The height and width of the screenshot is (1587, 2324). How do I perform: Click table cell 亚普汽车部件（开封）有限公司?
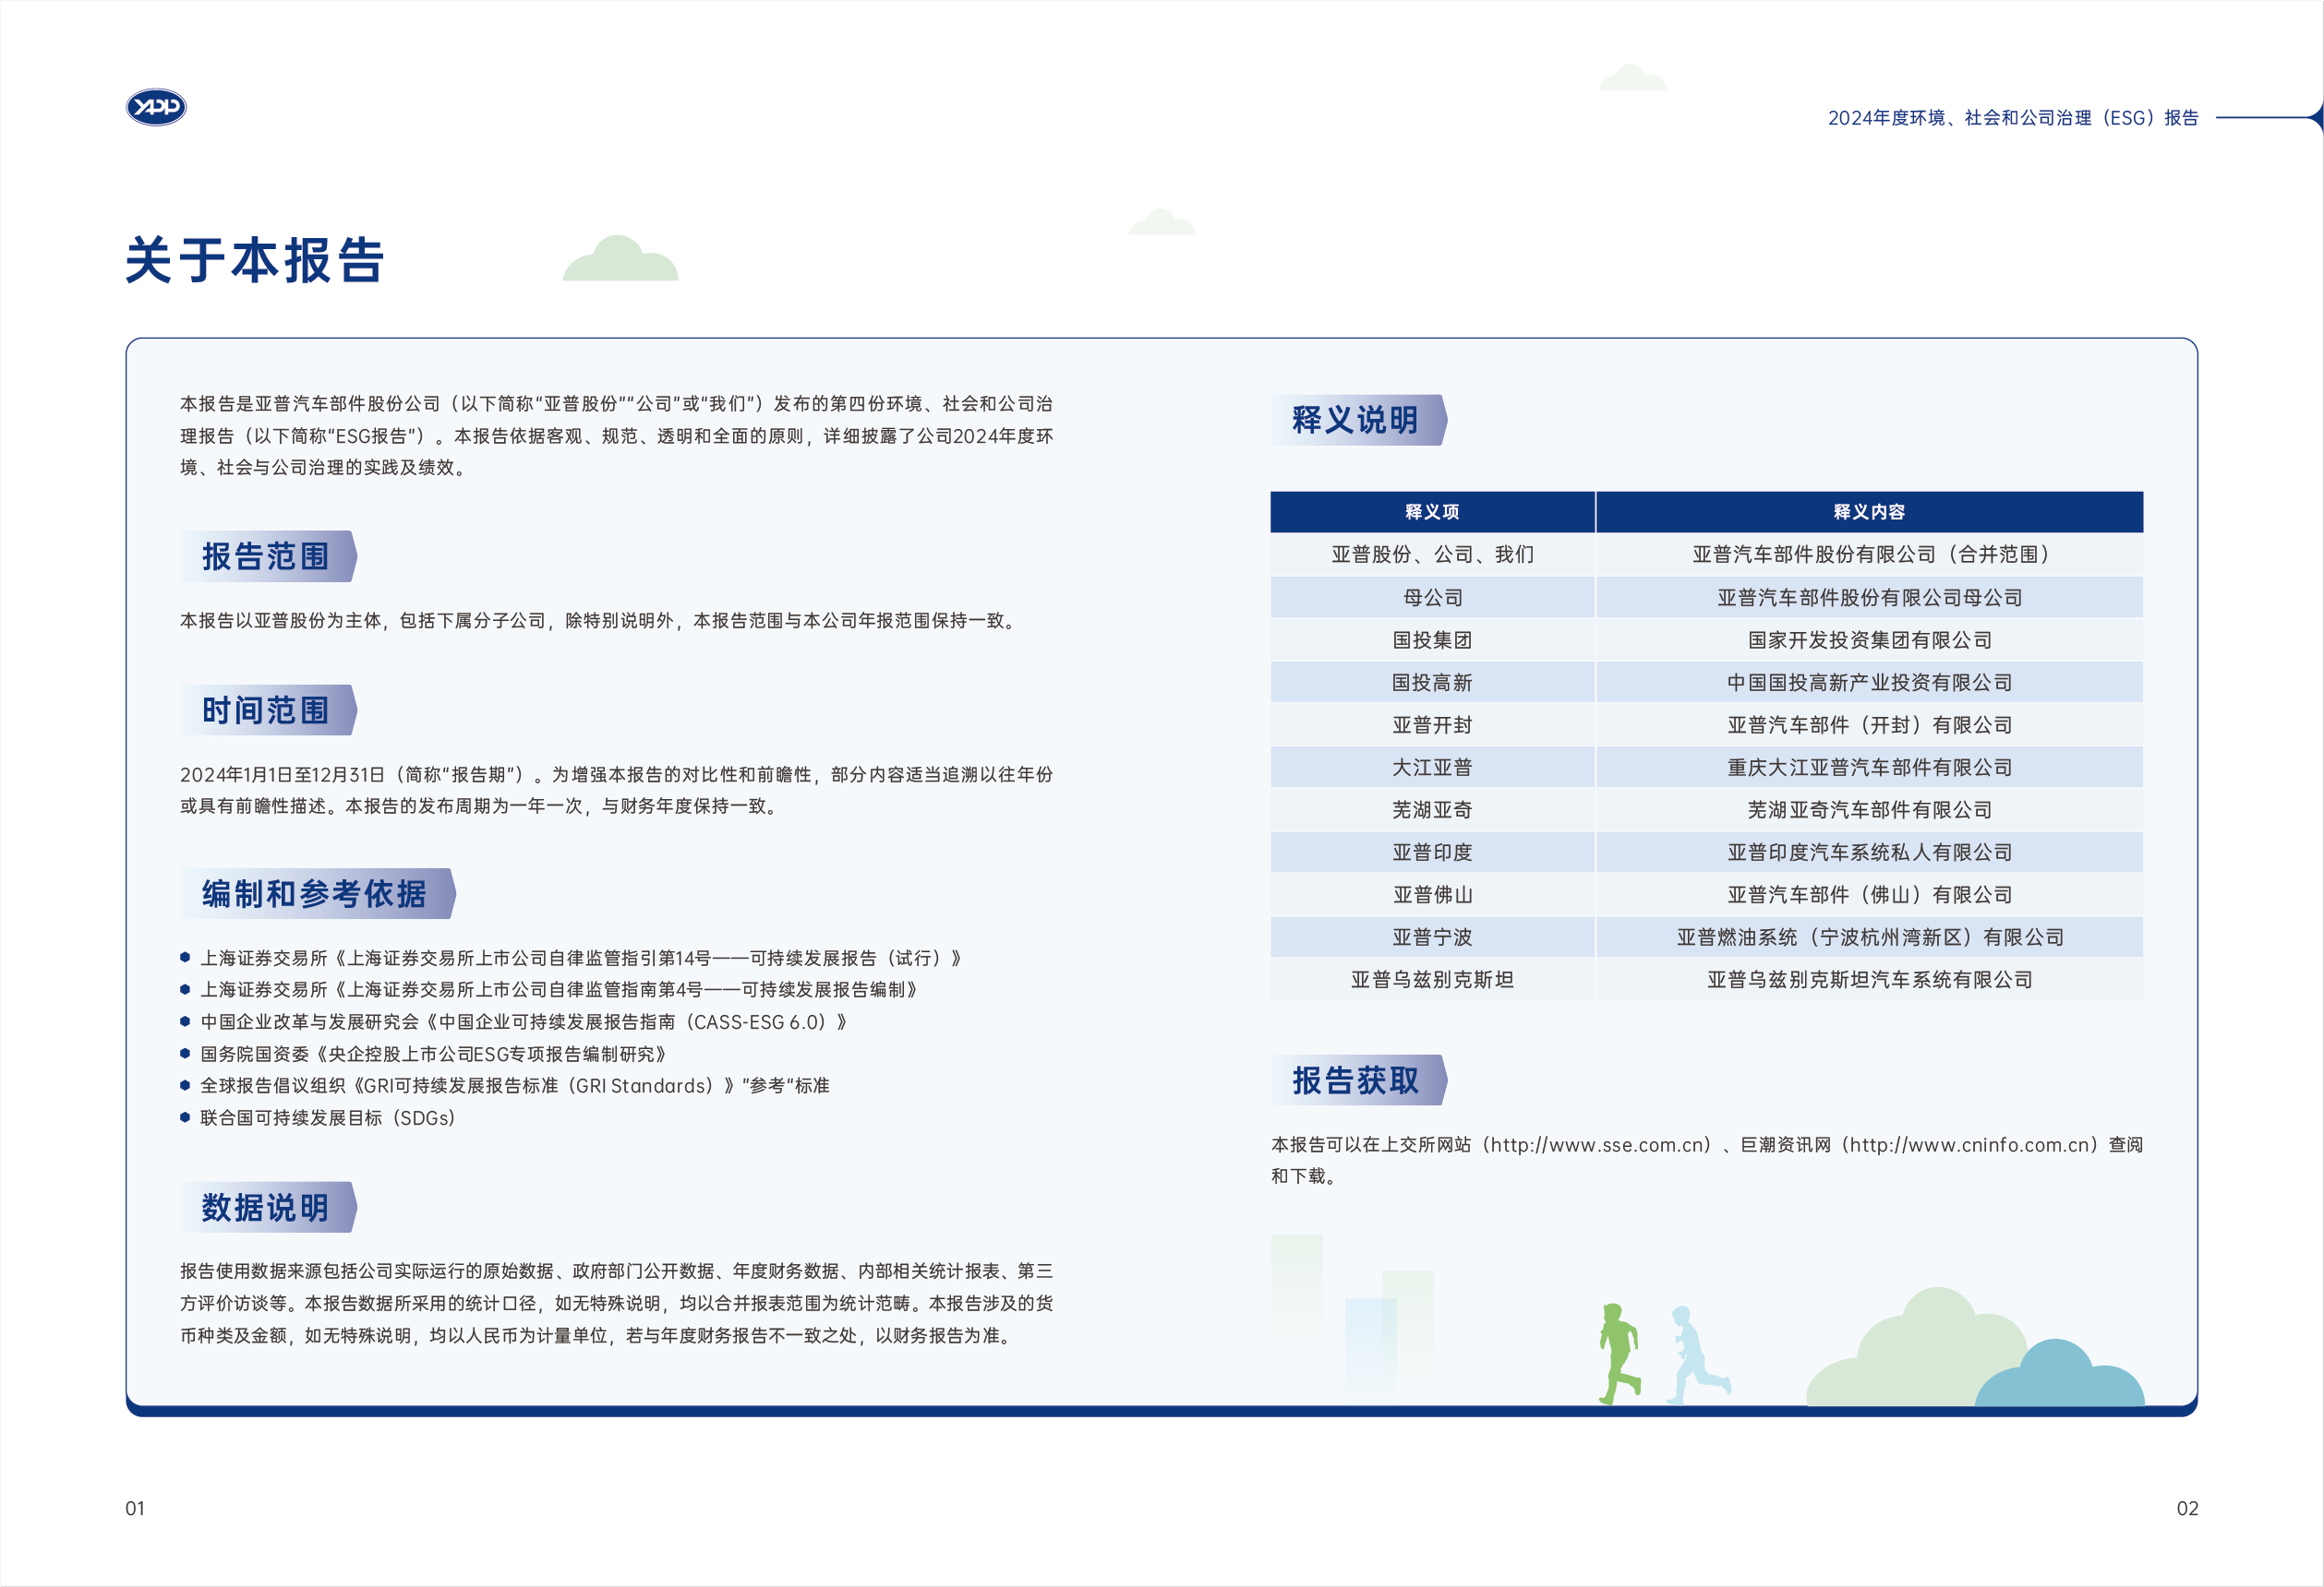pos(1869,724)
